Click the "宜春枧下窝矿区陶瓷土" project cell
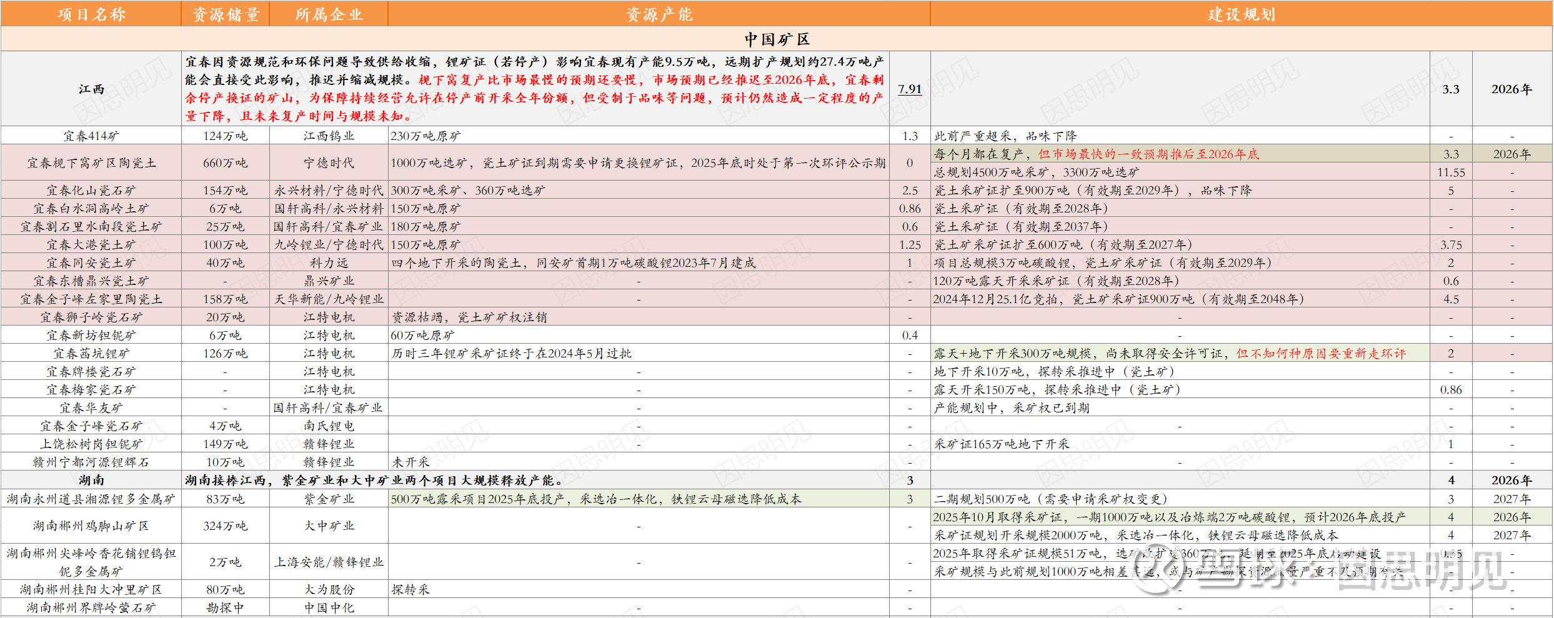Image resolution: width=1554 pixels, height=618 pixels. pos(91,162)
